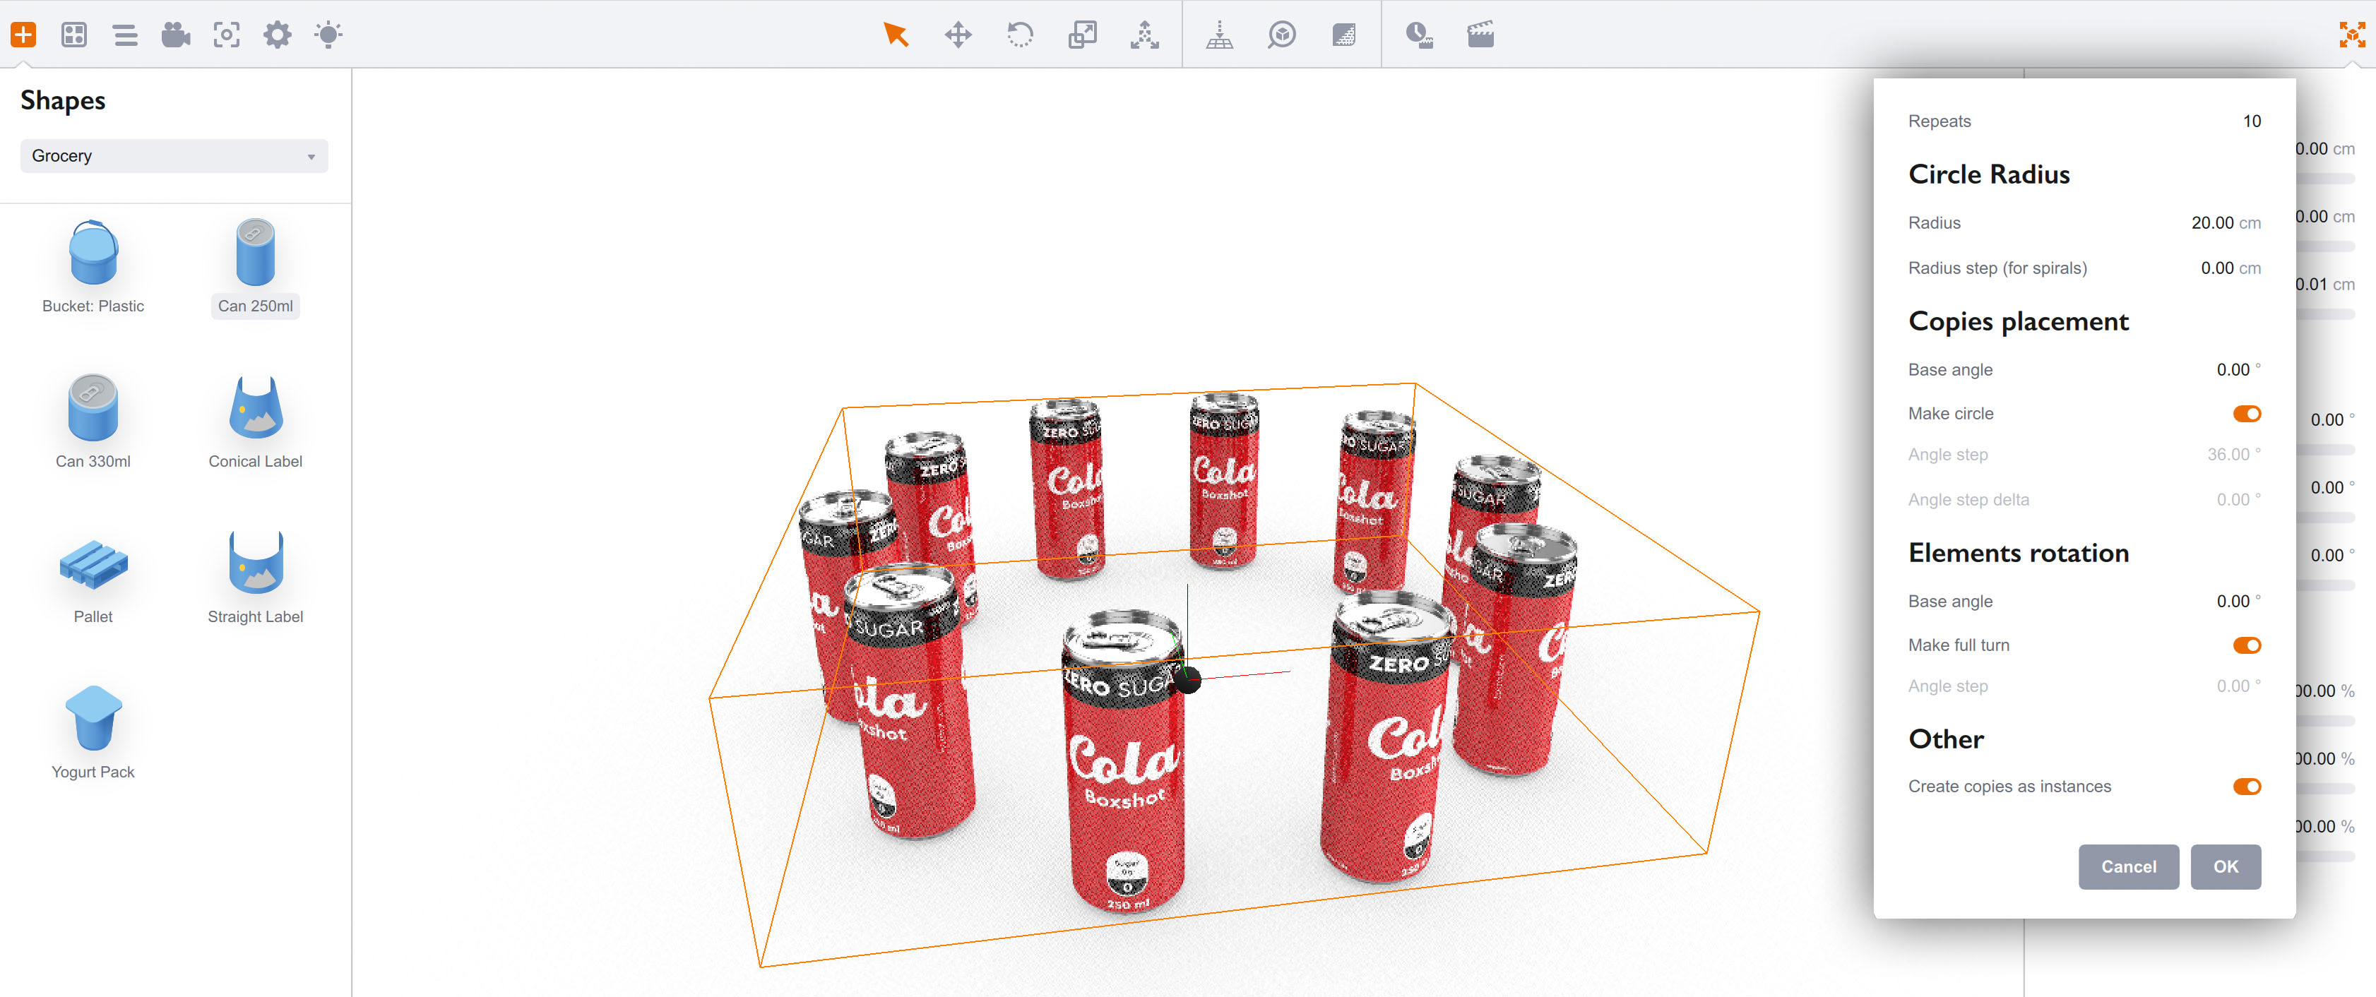Edit the Radius value field

point(2212,222)
